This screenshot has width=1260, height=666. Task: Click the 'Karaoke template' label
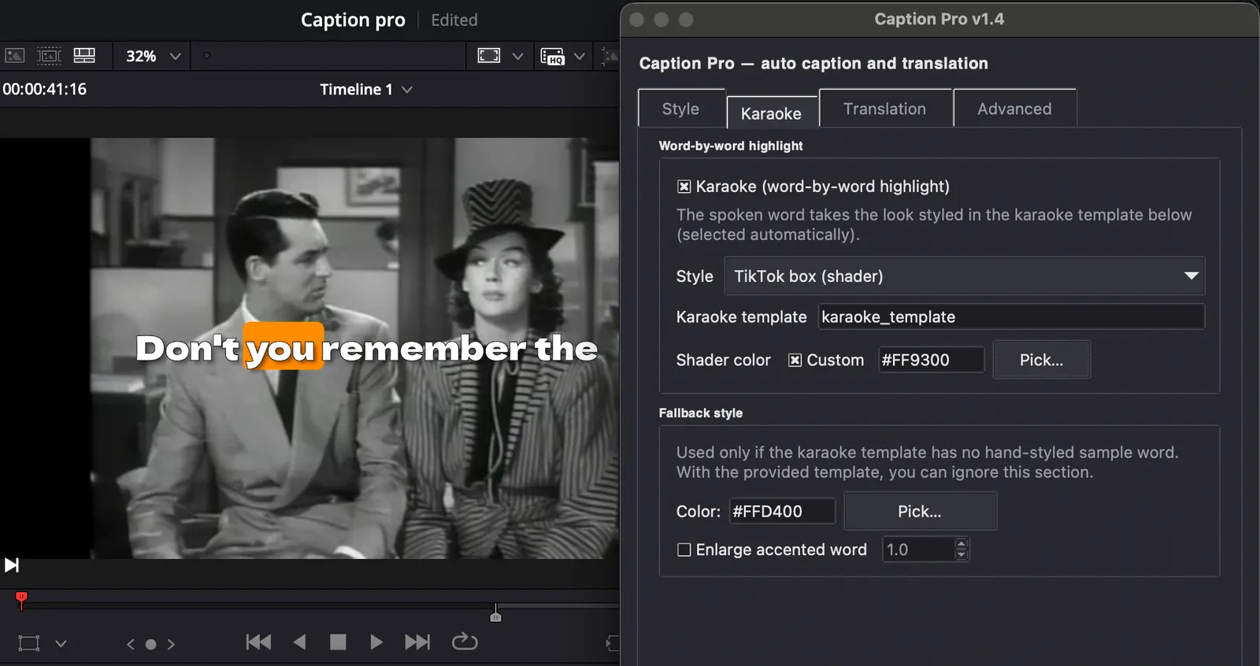click(x=741, y=316)
